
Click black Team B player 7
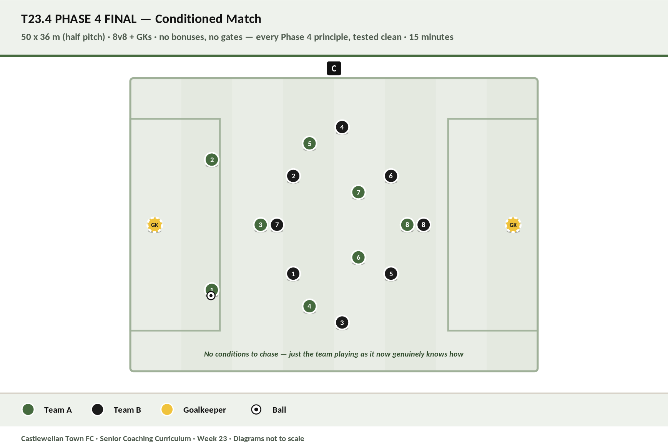pyautogui.click(x=277, y=225)
